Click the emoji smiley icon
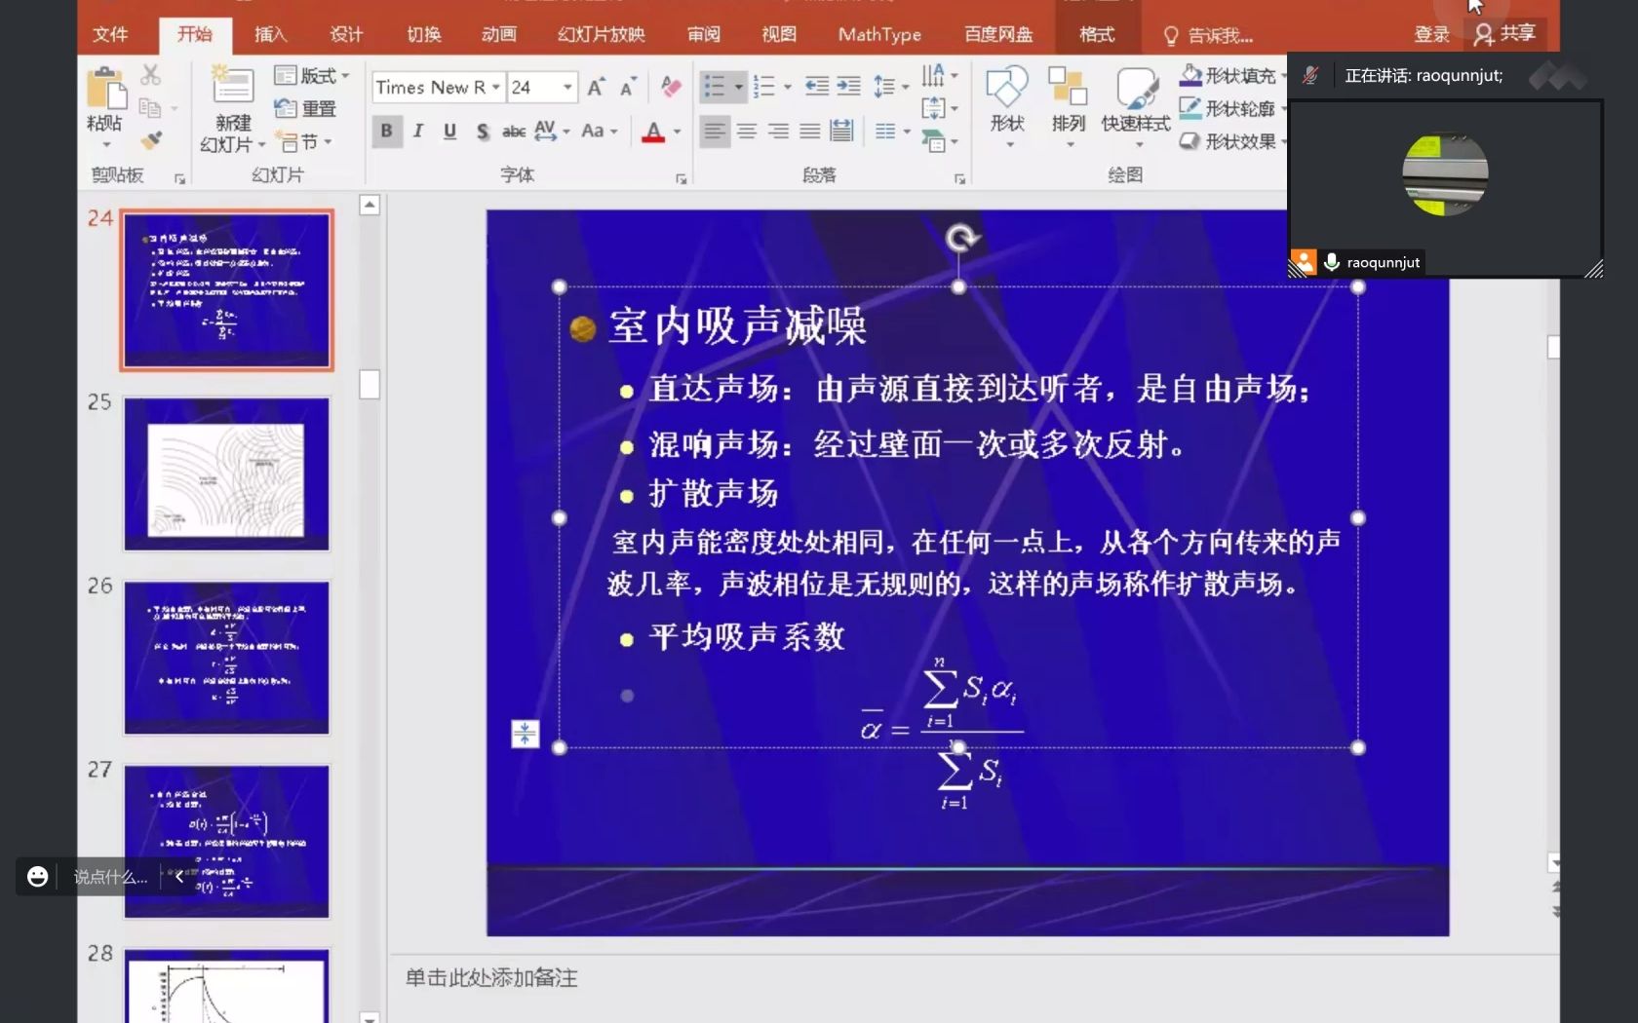The image size is (1638, 1023). click(x=37, y=877)
